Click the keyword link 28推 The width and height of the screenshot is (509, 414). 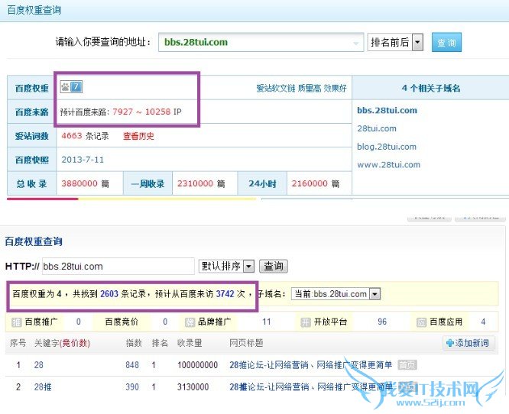pyautogui.click(x=43, y=387)
